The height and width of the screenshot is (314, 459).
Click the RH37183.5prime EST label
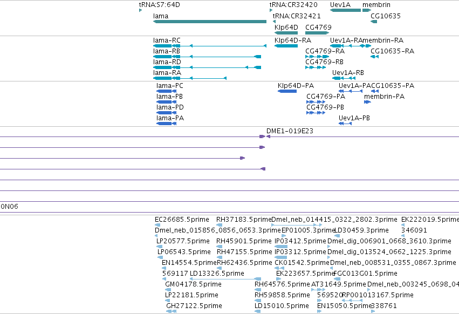(x=244, y=220)
